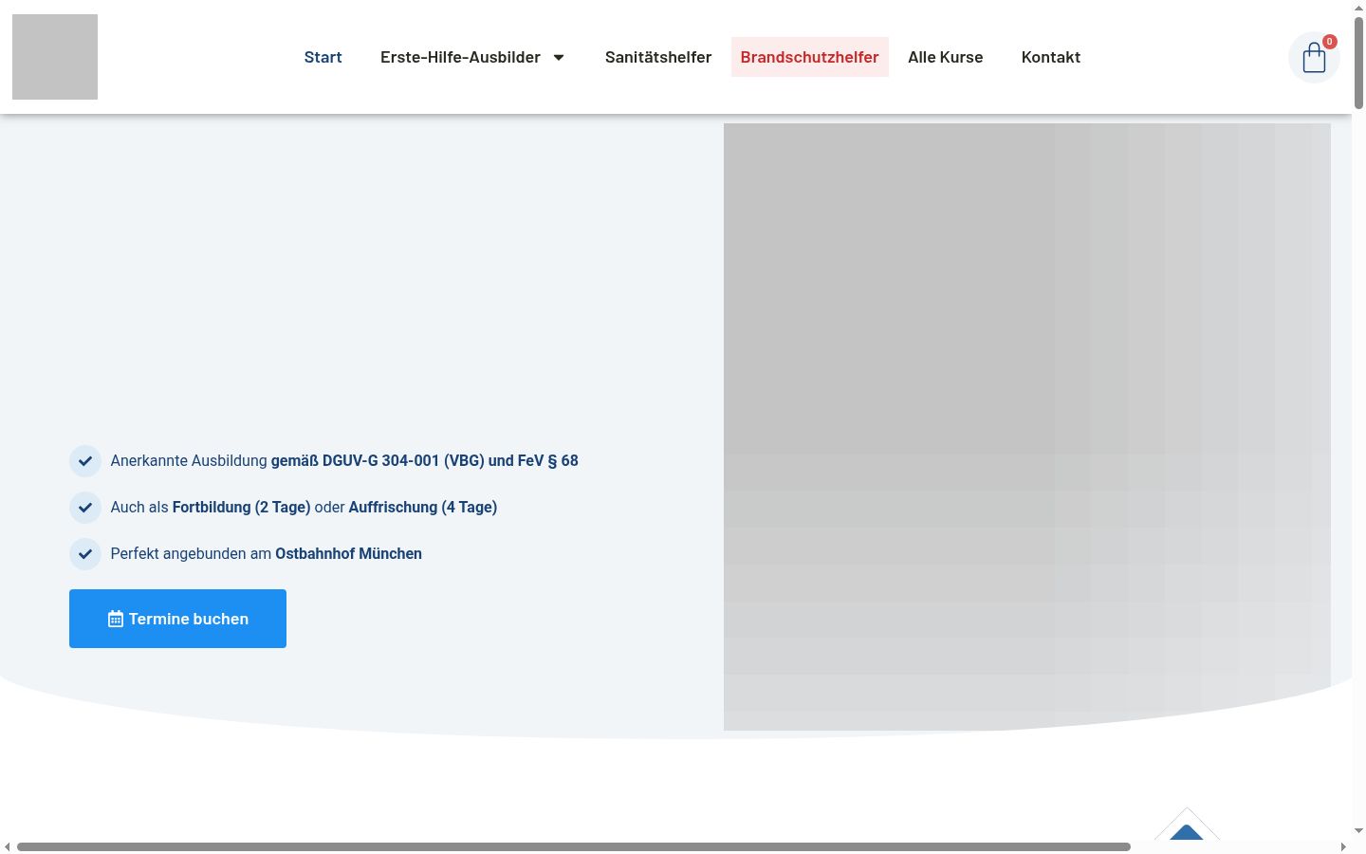Click the checkmark icon beside Fortbildung line
Screen dimensions: 1366x854
coord(85,508)
